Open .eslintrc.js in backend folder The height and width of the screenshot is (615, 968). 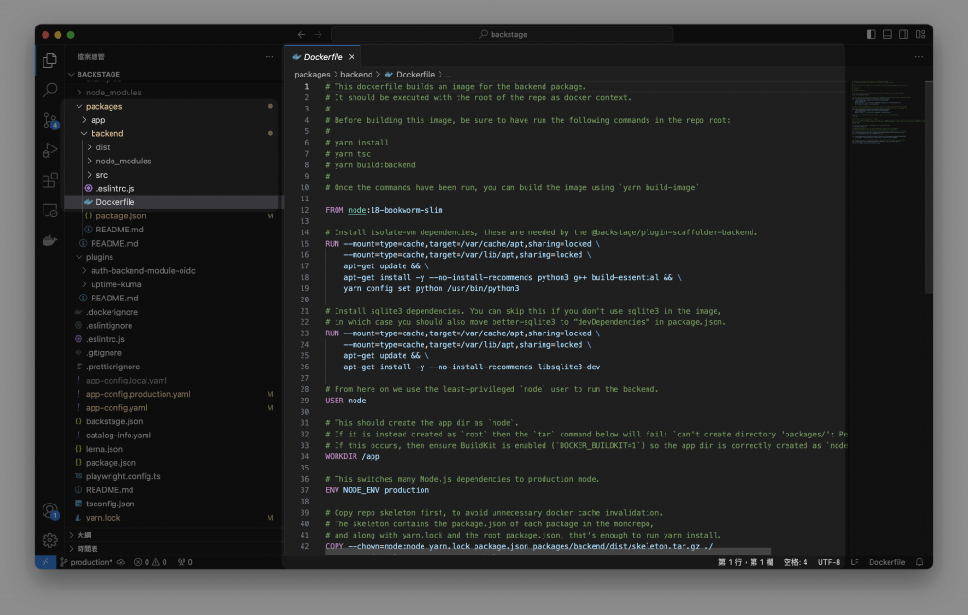(114, 188)
